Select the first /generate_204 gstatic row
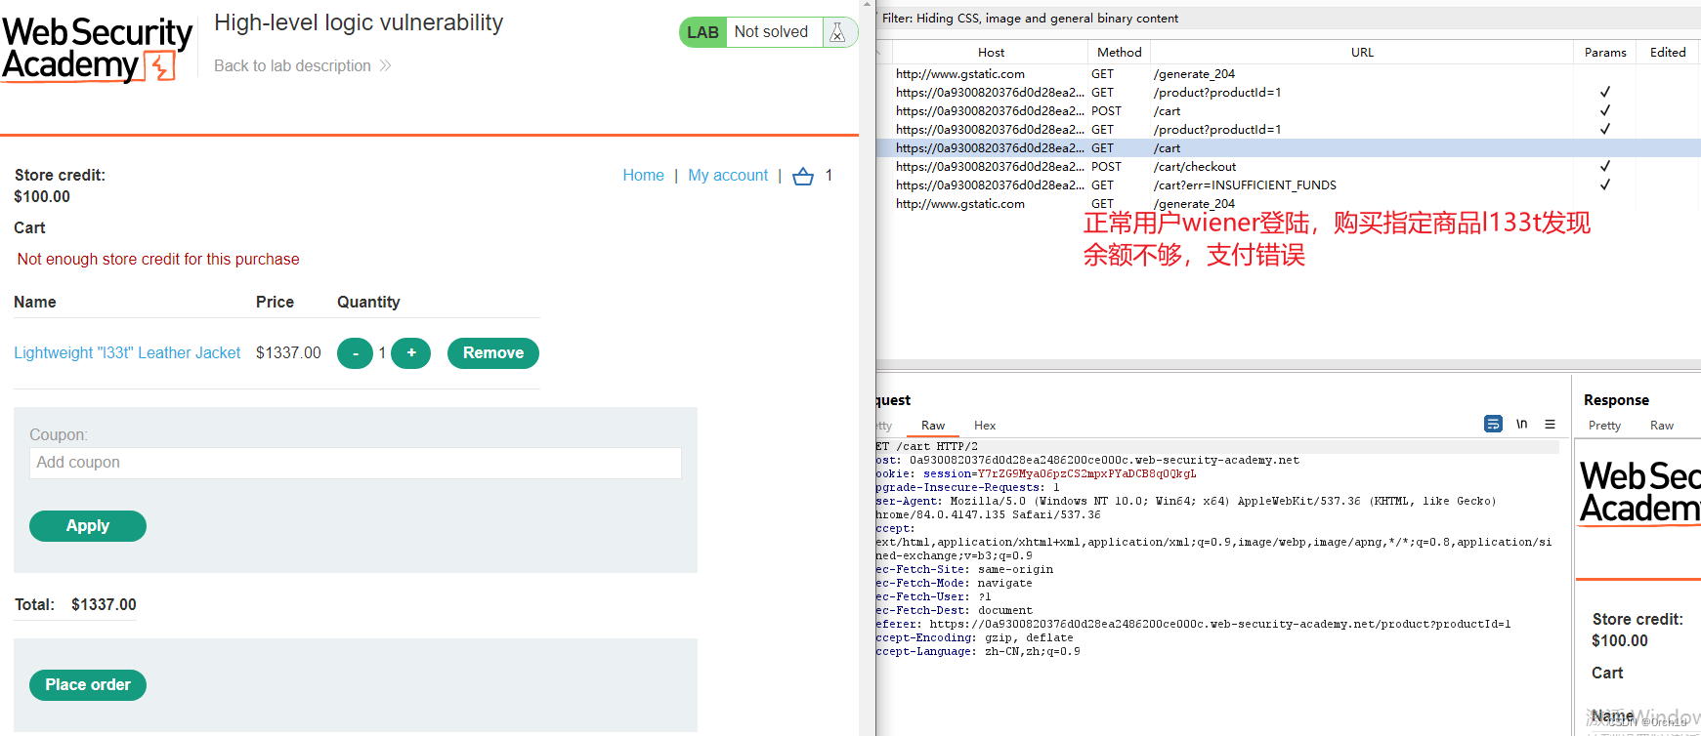 pos(1289,74)
